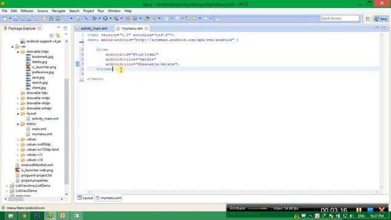This screenshot has width=391, height=220.
Task: Expand the drawable-mdpi folder
Action: click(x=18, y=98)
